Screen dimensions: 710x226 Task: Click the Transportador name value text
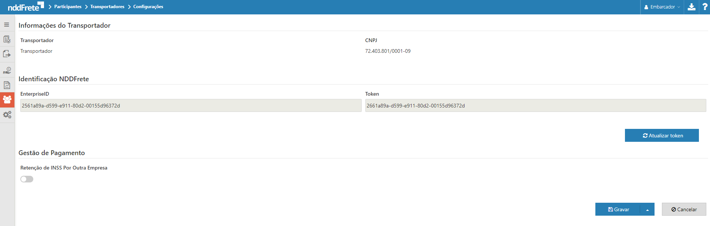pos(36,51)
